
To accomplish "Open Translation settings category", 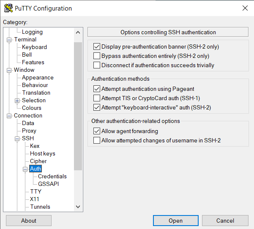I will (x=36, y=93).
